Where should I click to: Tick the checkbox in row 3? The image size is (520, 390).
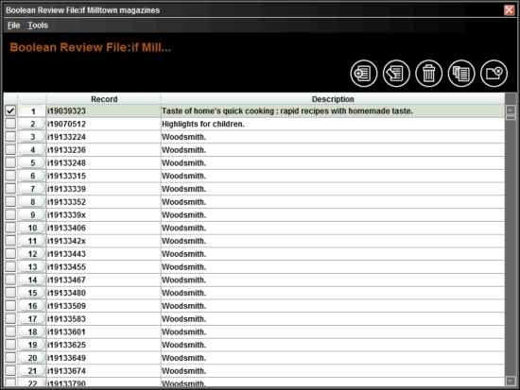(10, 137)
